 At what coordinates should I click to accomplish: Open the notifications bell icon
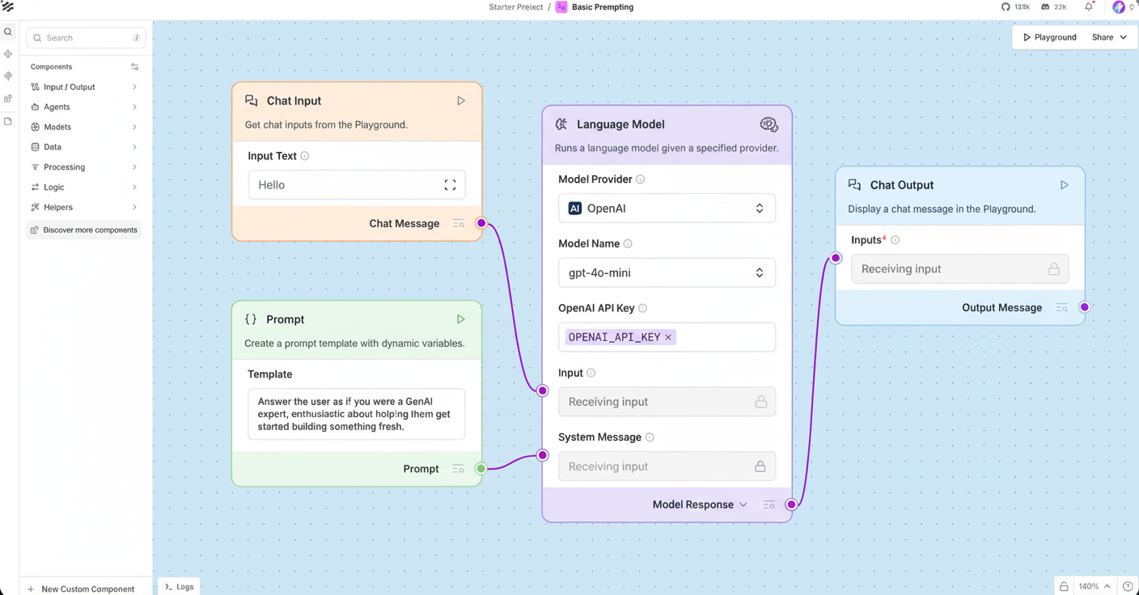[1089, 7]
